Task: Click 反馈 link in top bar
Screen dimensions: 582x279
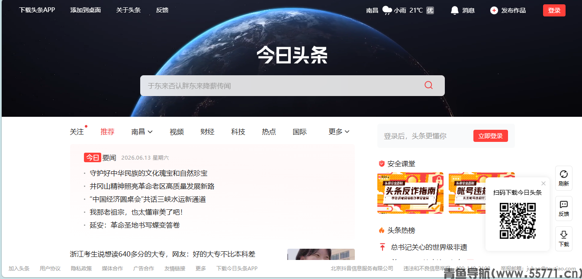Action: click(x=162, y=10)
